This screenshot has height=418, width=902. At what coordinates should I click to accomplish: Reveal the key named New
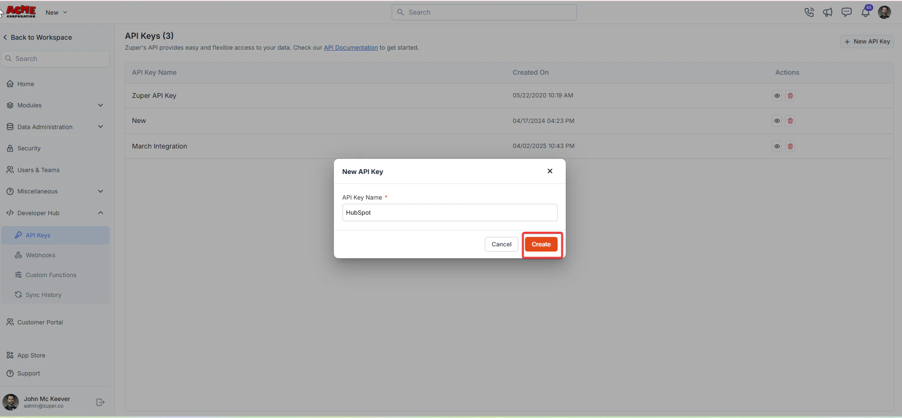(777, 121)
